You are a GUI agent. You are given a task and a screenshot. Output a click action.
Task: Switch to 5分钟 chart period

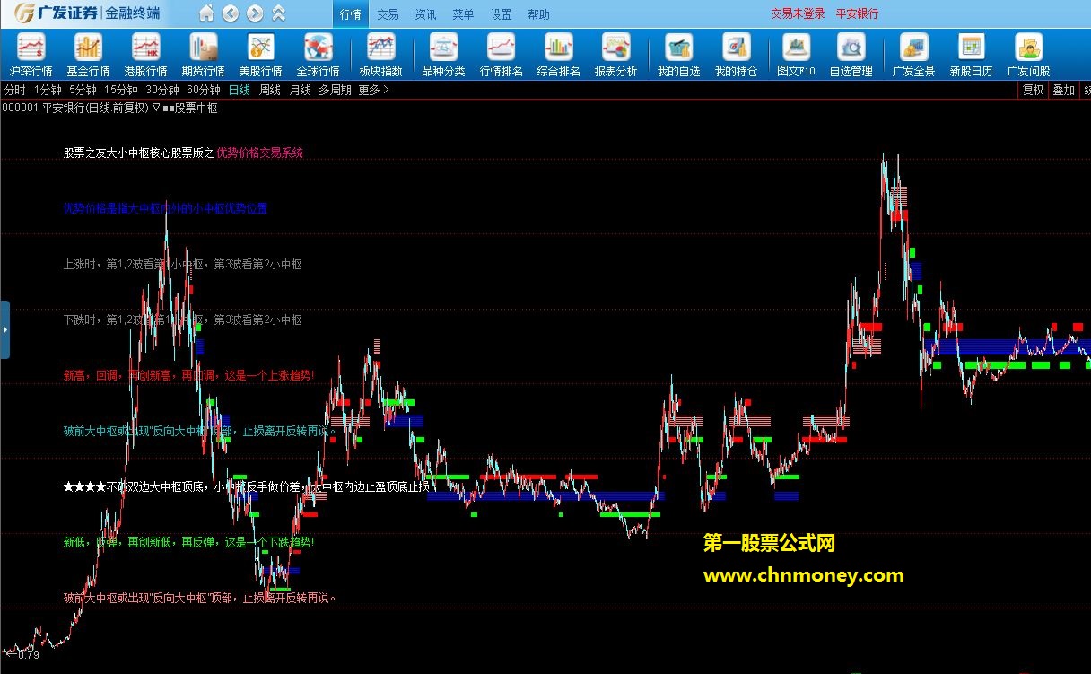click(83, 90)
